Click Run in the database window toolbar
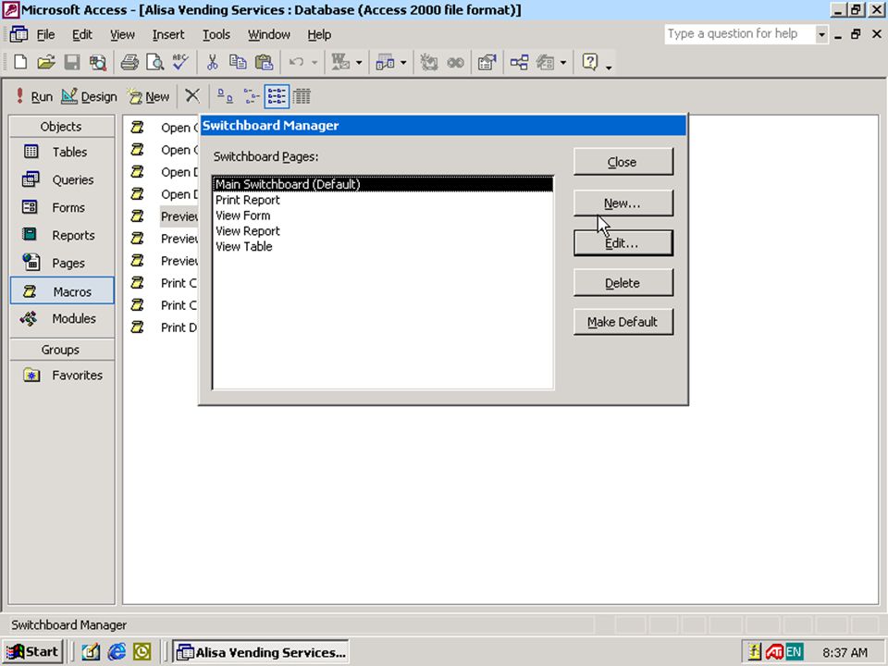The width and height of the screenshot is (888, 666). [x=34, y=97]
